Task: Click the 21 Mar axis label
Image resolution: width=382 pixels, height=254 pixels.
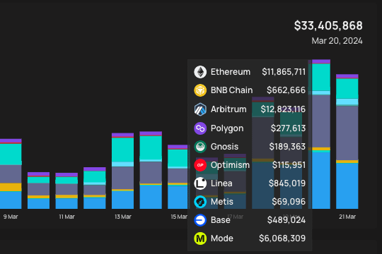Action: tap(347, 217)
